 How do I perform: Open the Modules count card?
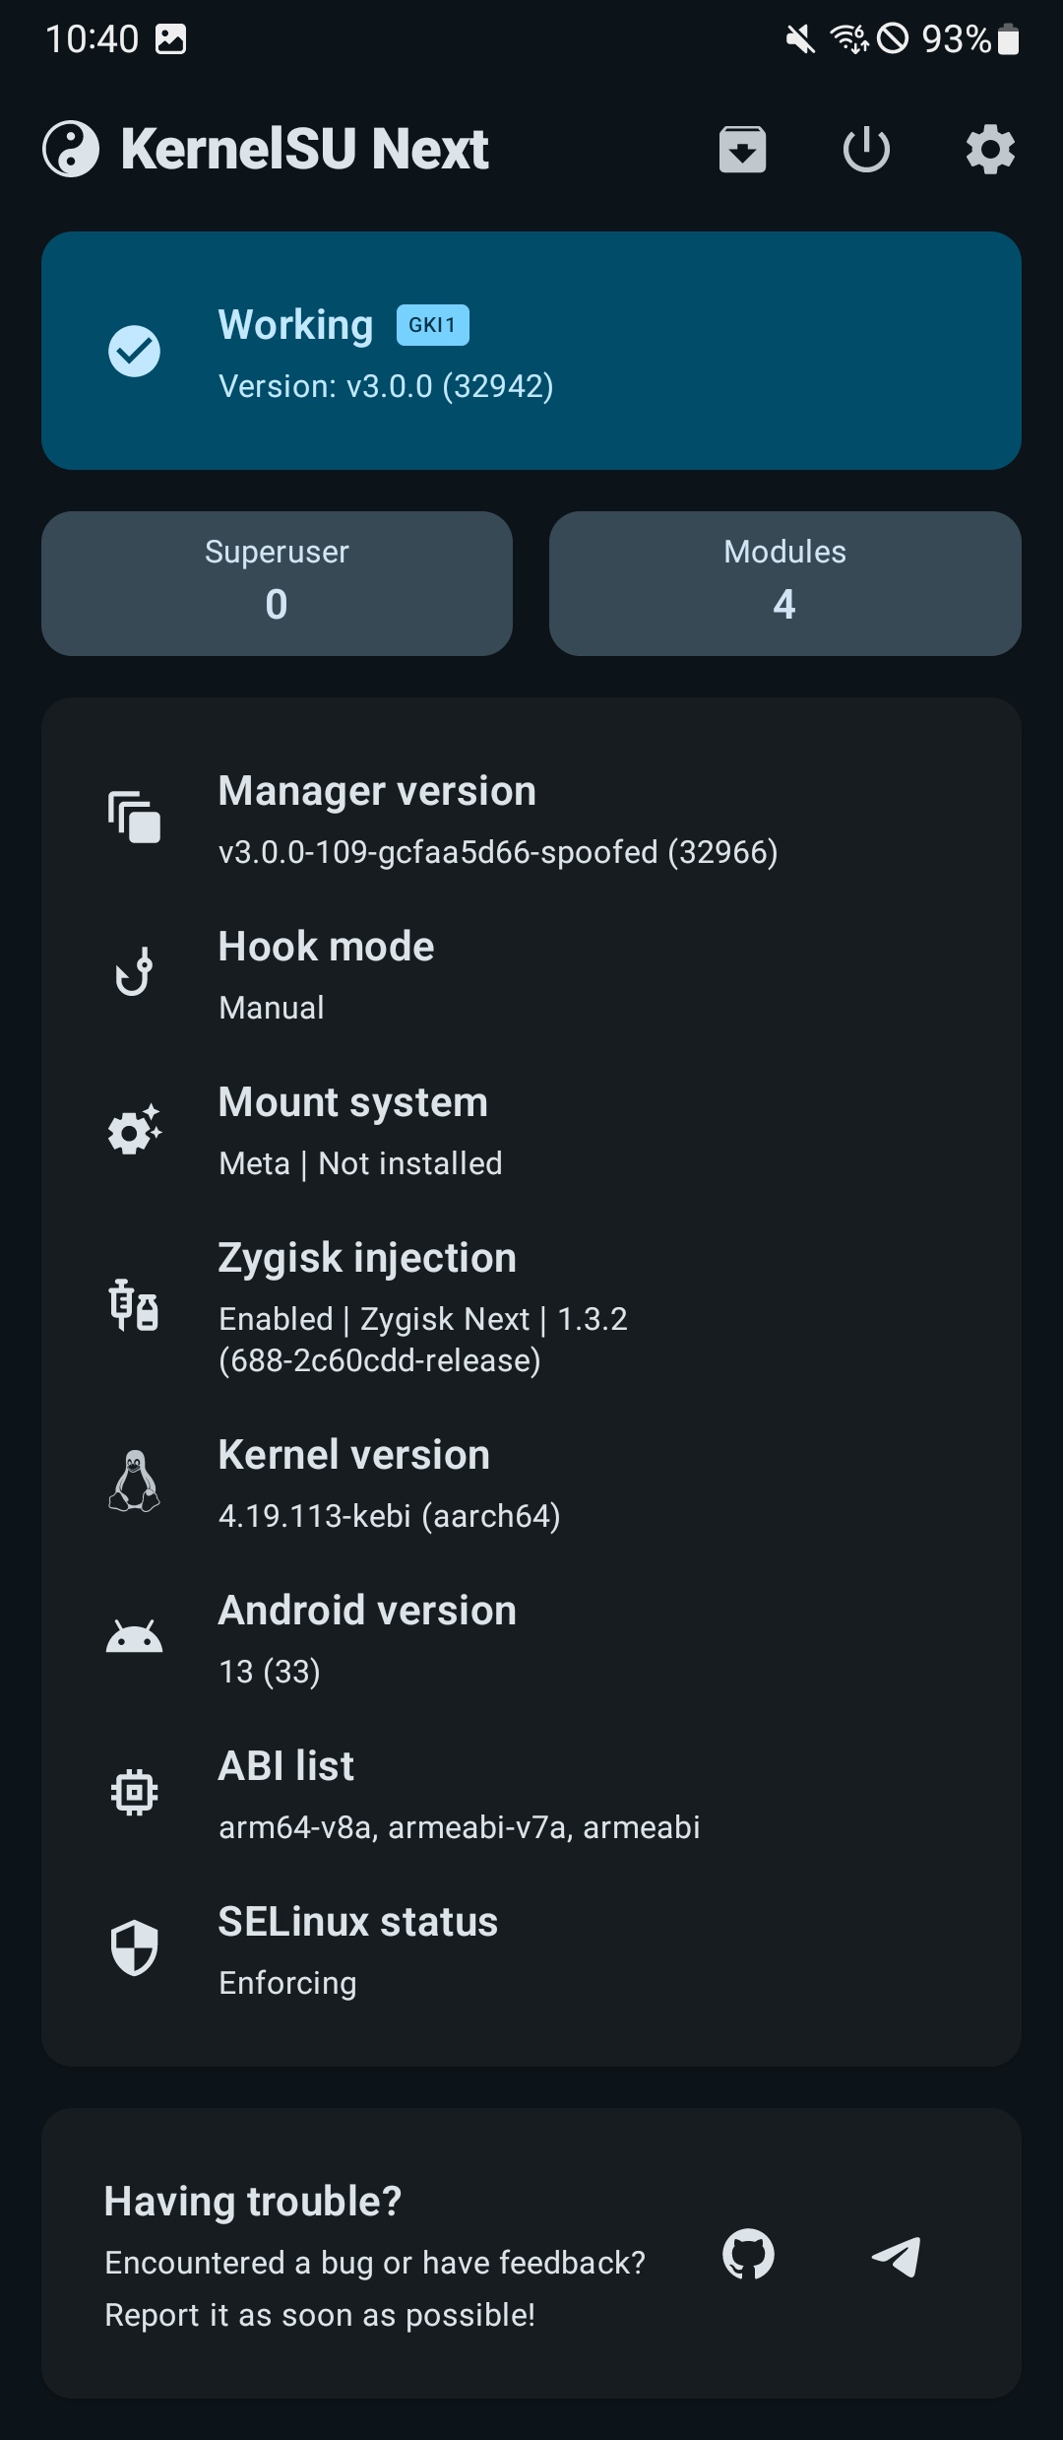[x=784, y=583]
